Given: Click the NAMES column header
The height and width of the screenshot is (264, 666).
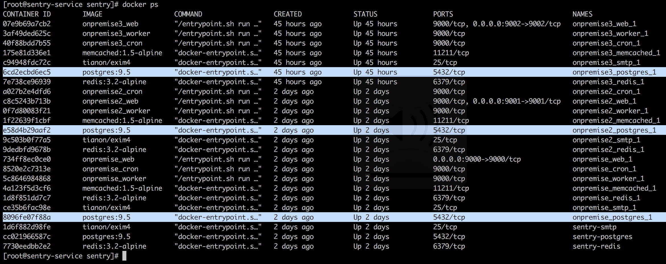Looking at the screenshot, I should (x=583, y=14).
